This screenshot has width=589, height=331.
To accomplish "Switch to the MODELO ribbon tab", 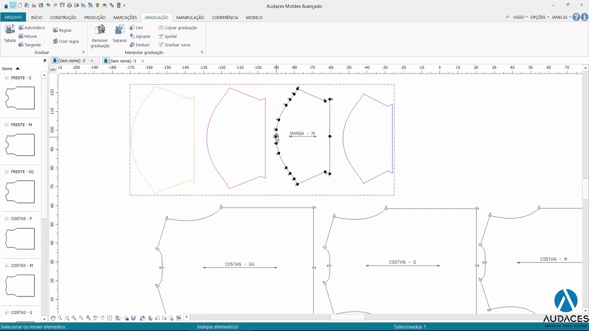I will tap(254, 17).
